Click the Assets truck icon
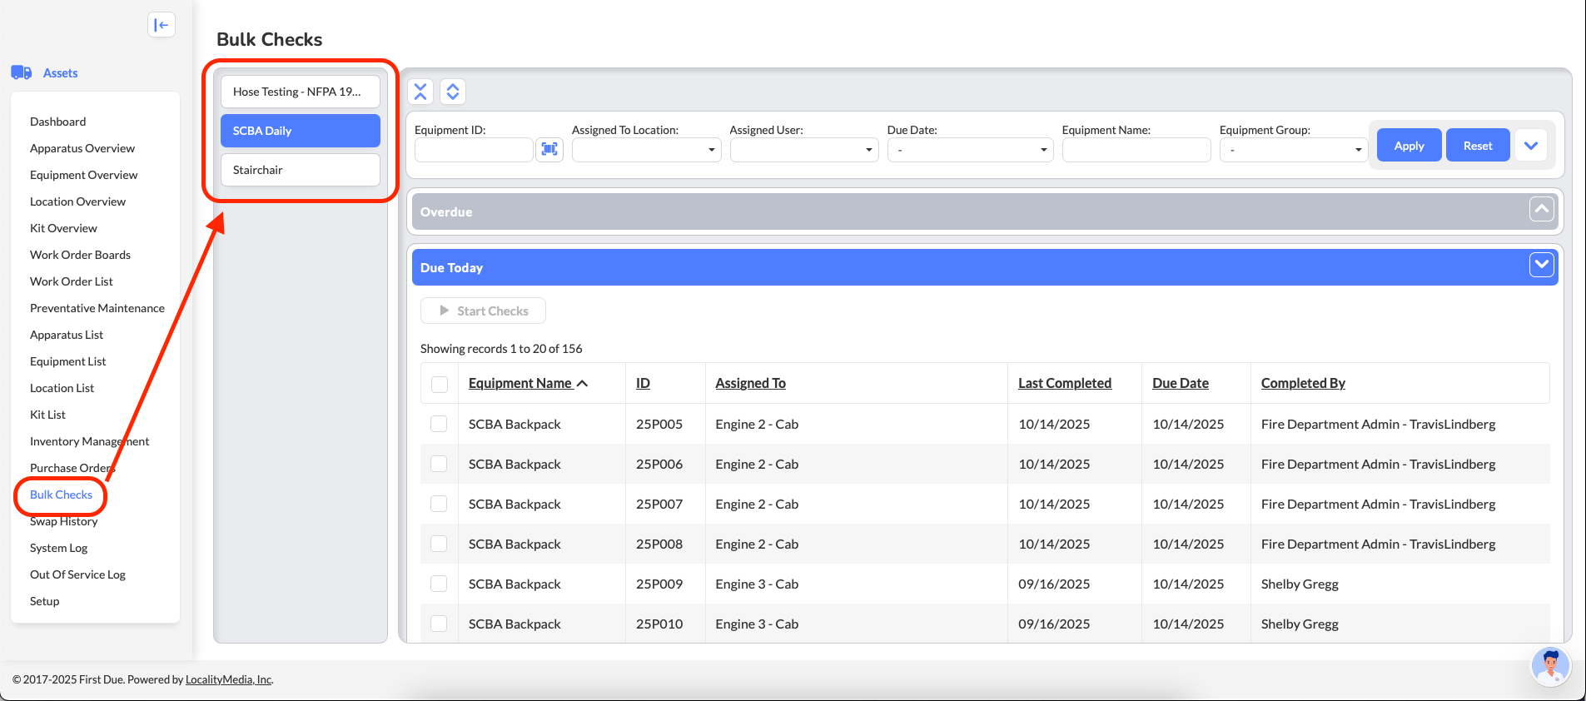1586x701 pixels. 22,72
